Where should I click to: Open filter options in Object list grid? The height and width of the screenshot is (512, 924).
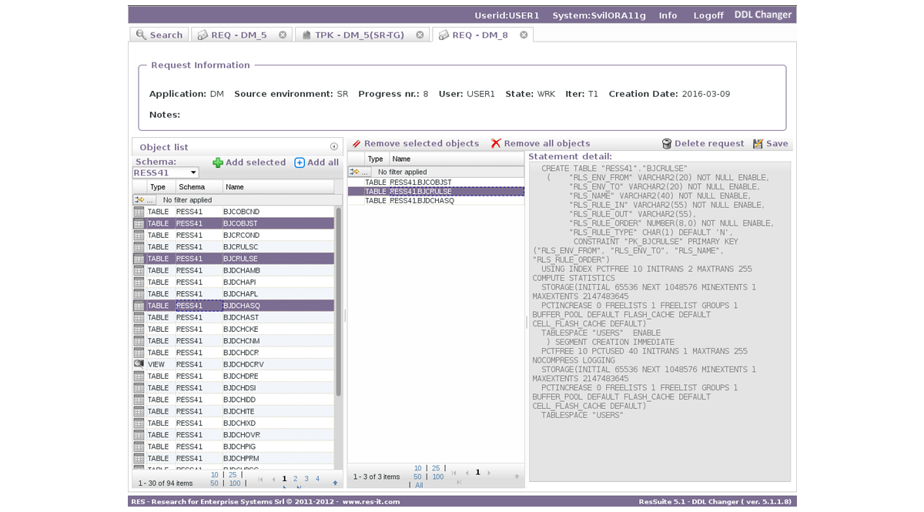point(144,199)
